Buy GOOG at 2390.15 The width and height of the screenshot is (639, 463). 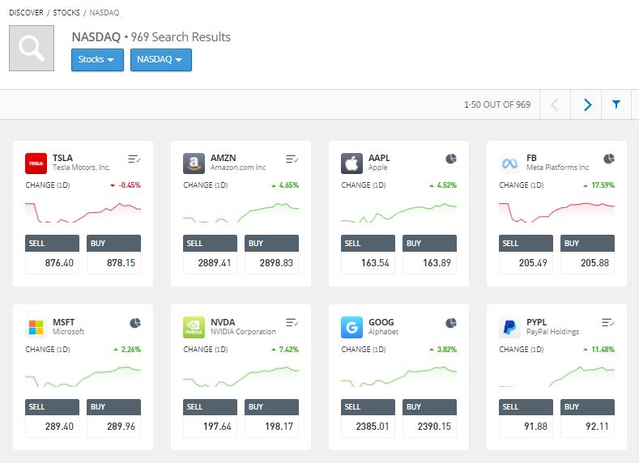click(x=429, y=418)
